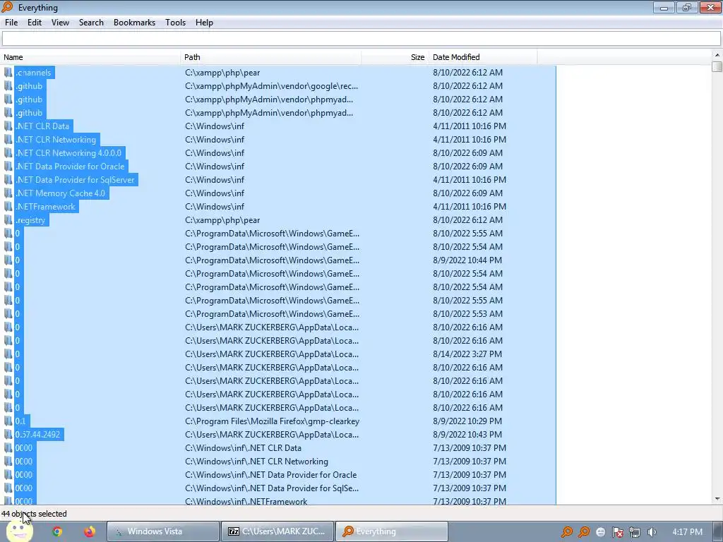Click the date cell of 0.57.44.2492 row
The width and height of the screenshot is (723, 542).
coord(467,434)
